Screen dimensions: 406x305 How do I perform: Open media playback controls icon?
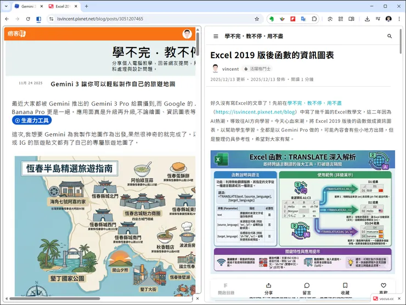click(378, 19)
